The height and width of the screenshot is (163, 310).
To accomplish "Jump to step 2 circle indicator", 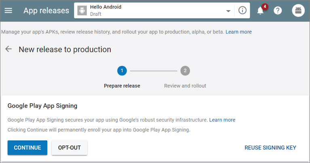I will (x=185, y=71).
